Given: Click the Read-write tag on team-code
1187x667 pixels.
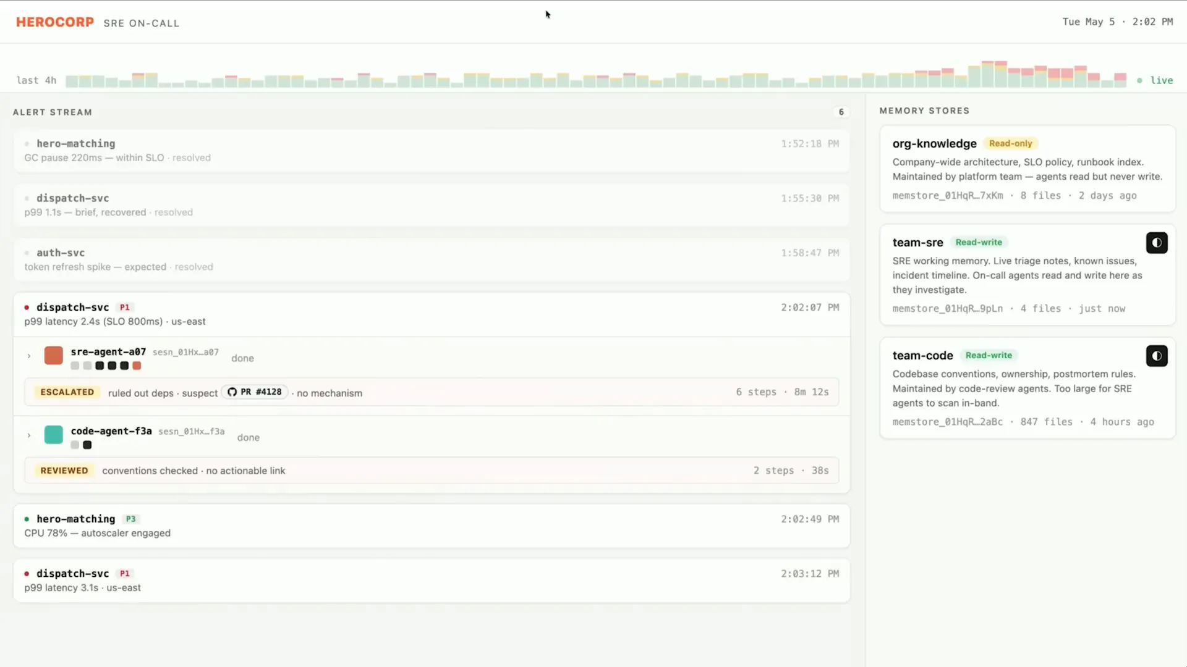Looking at the screenshot, I should tap(989, 355).
